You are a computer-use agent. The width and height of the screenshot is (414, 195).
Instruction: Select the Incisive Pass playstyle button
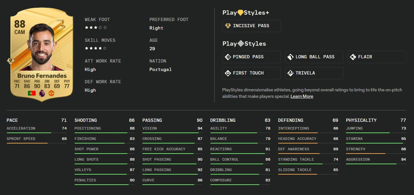251,26
